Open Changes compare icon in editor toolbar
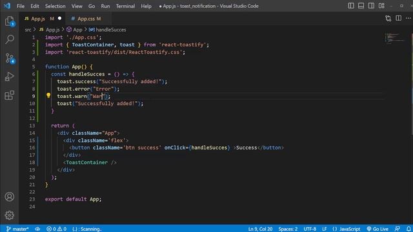Screen dimensions: 413x232 388,19
